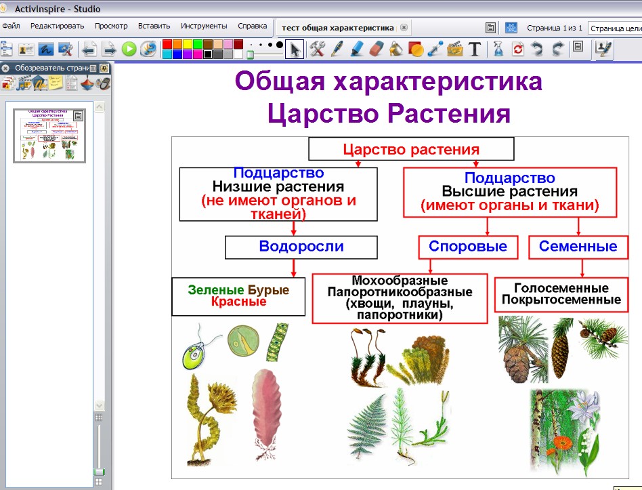Pick the black color swatch
642x490 pixels.
pyautogui.click(x=208, y=54)
